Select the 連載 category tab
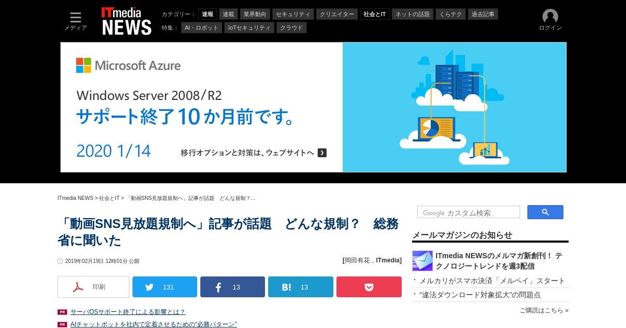 click(x=228, y=14)
